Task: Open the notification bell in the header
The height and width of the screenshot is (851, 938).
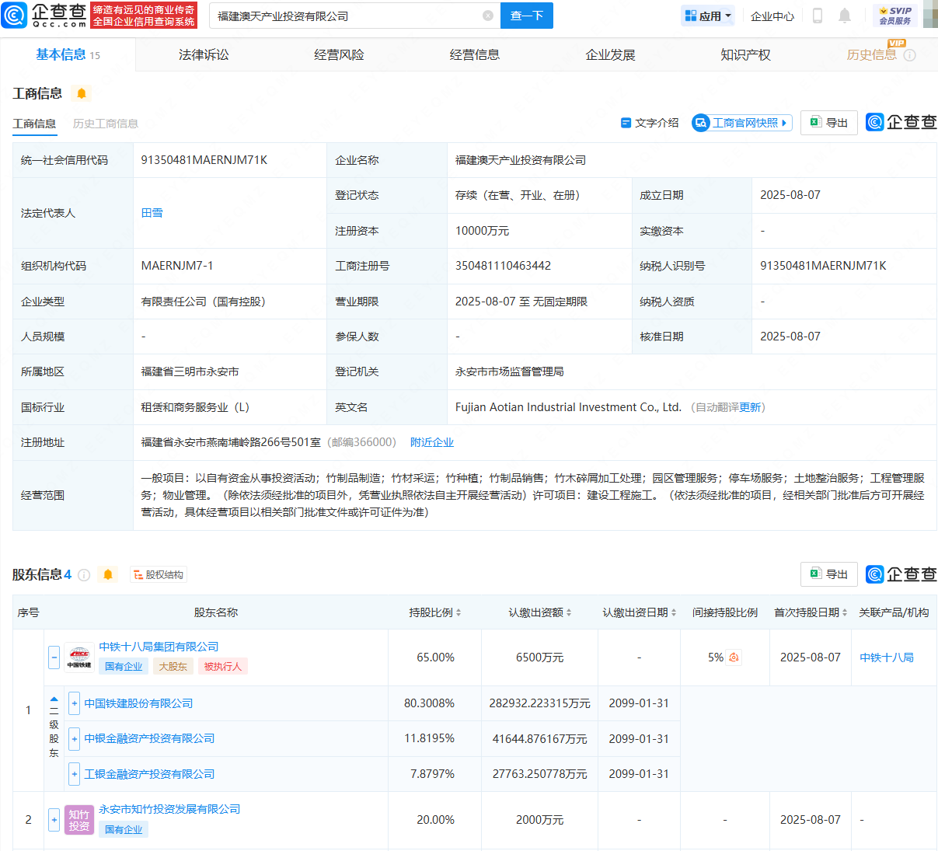Action: click(845, 16)
